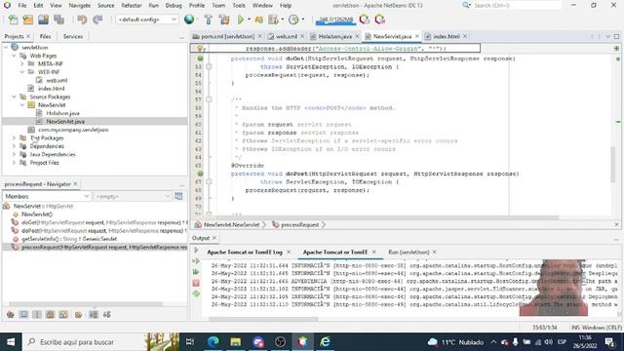Click the clock toolbar icon
The width and height of the screenshot is (624, 351).
click(x=293, y=19)
